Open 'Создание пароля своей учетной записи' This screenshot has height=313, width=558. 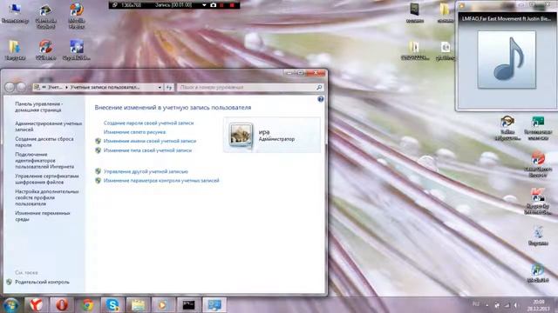click(x=148, y=123)
